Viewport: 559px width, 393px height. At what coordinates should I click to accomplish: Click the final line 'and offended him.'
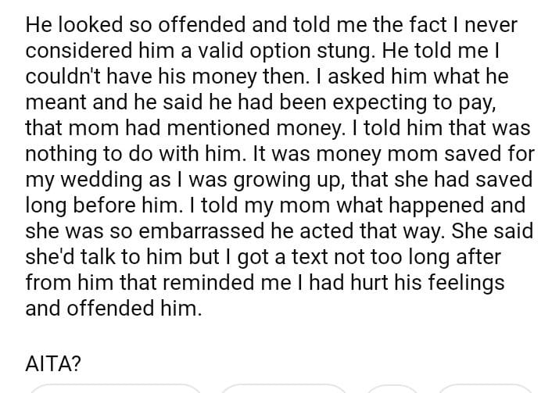pos(113,308)
